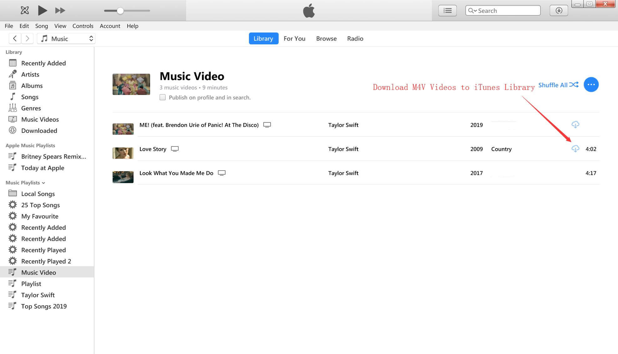Click the Love Story video thumbnail
618x354 pixels.
pos(123,149)
